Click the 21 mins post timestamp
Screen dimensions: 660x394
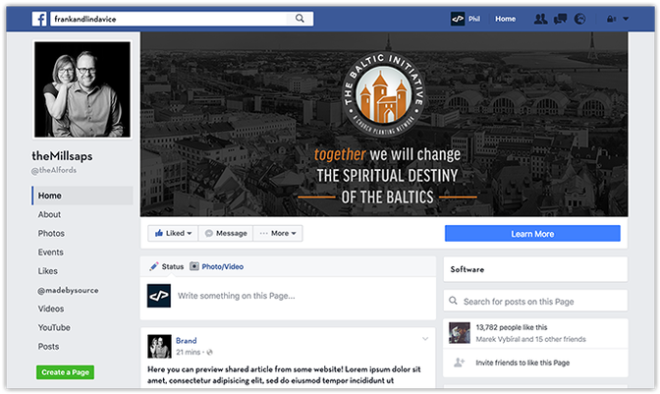[x=188, y=353]
